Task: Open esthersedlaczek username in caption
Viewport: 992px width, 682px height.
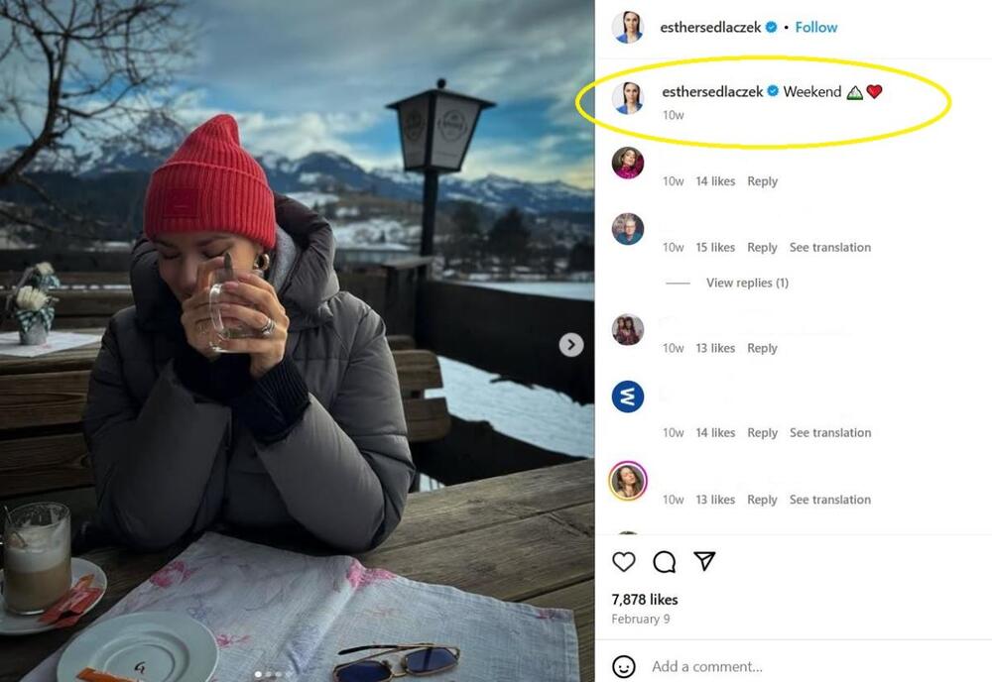Action: (x=711, y=91)
